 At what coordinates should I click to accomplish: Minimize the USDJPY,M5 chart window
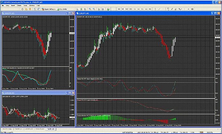(x=67, y=13)
